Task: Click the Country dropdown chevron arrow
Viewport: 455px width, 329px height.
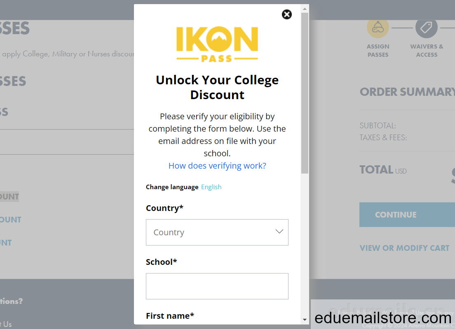Action: (279, 232)
